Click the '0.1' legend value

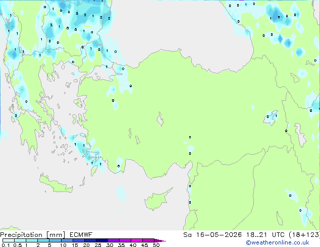coord(6,245)
